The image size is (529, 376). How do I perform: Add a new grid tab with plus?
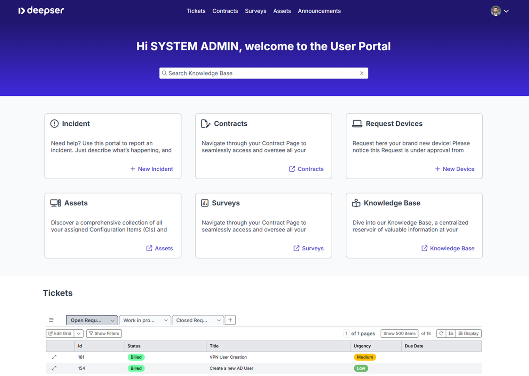tap(230, 320)
